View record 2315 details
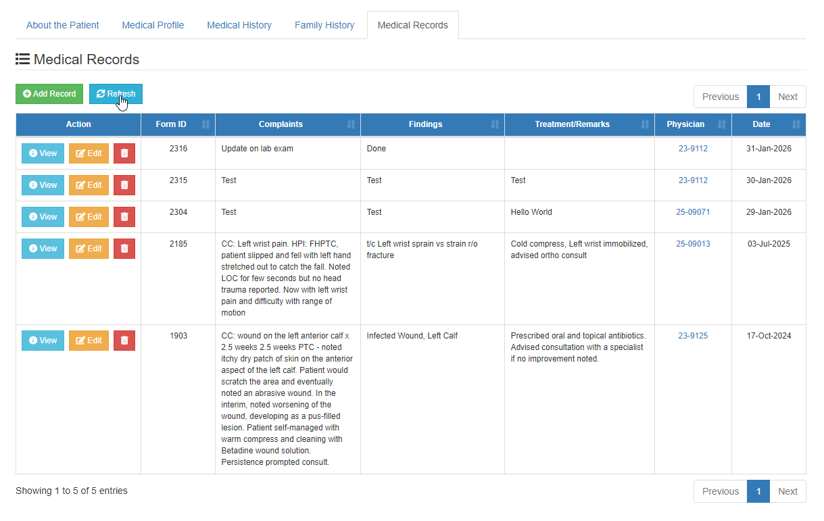This screenshot has width=824, height=521. coord(43,185)
